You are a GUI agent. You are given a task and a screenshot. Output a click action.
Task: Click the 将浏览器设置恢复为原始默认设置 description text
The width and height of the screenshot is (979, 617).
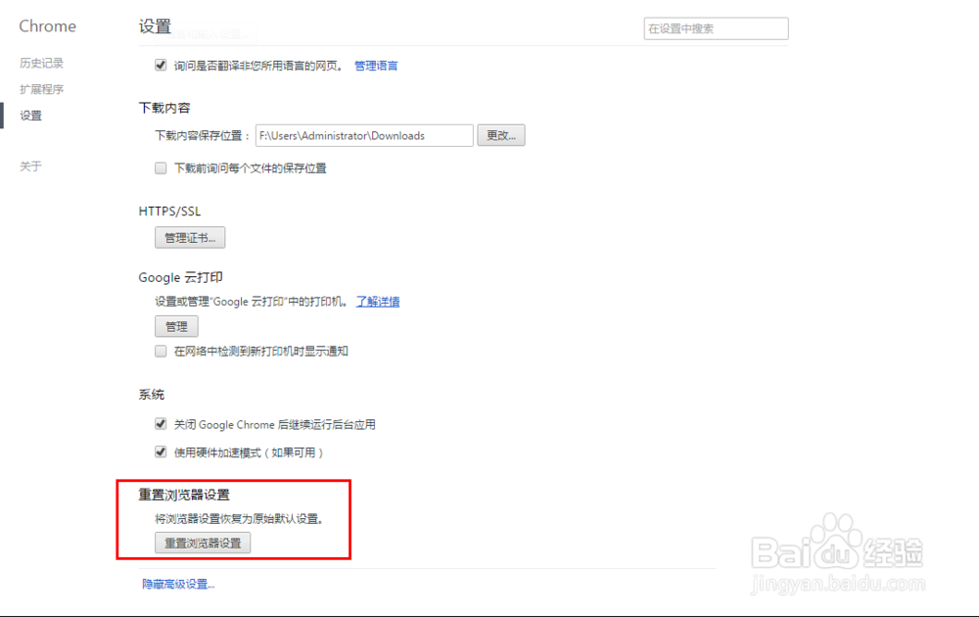[239, 519]
